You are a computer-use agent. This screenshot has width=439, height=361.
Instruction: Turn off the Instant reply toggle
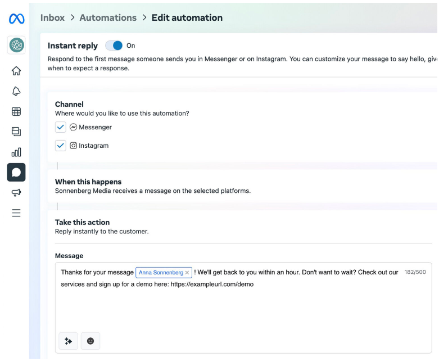(x=114, y=46)
